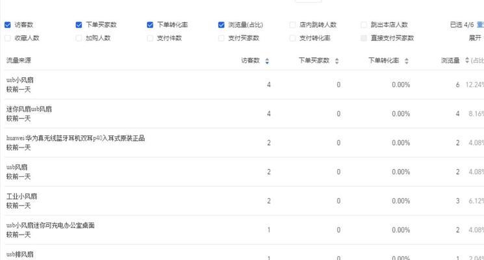Tick the 支付转化率 checkbox
484x260 pixels.
(292, 38)
